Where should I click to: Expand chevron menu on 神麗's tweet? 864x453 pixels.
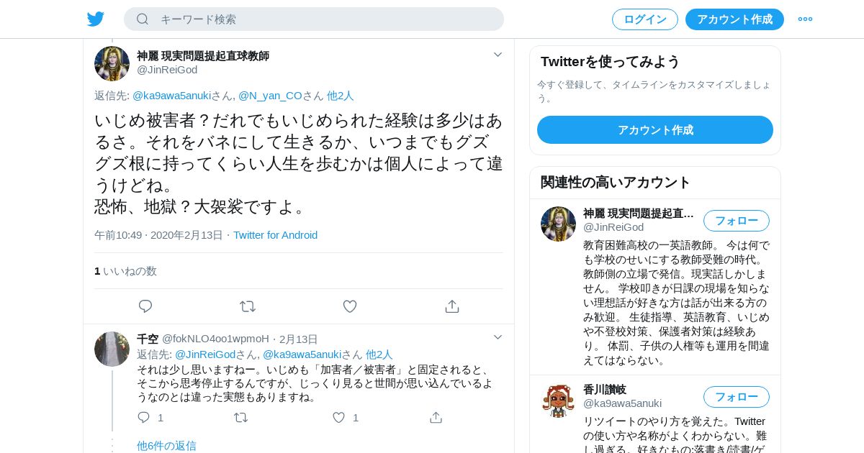tap(498, 55)
